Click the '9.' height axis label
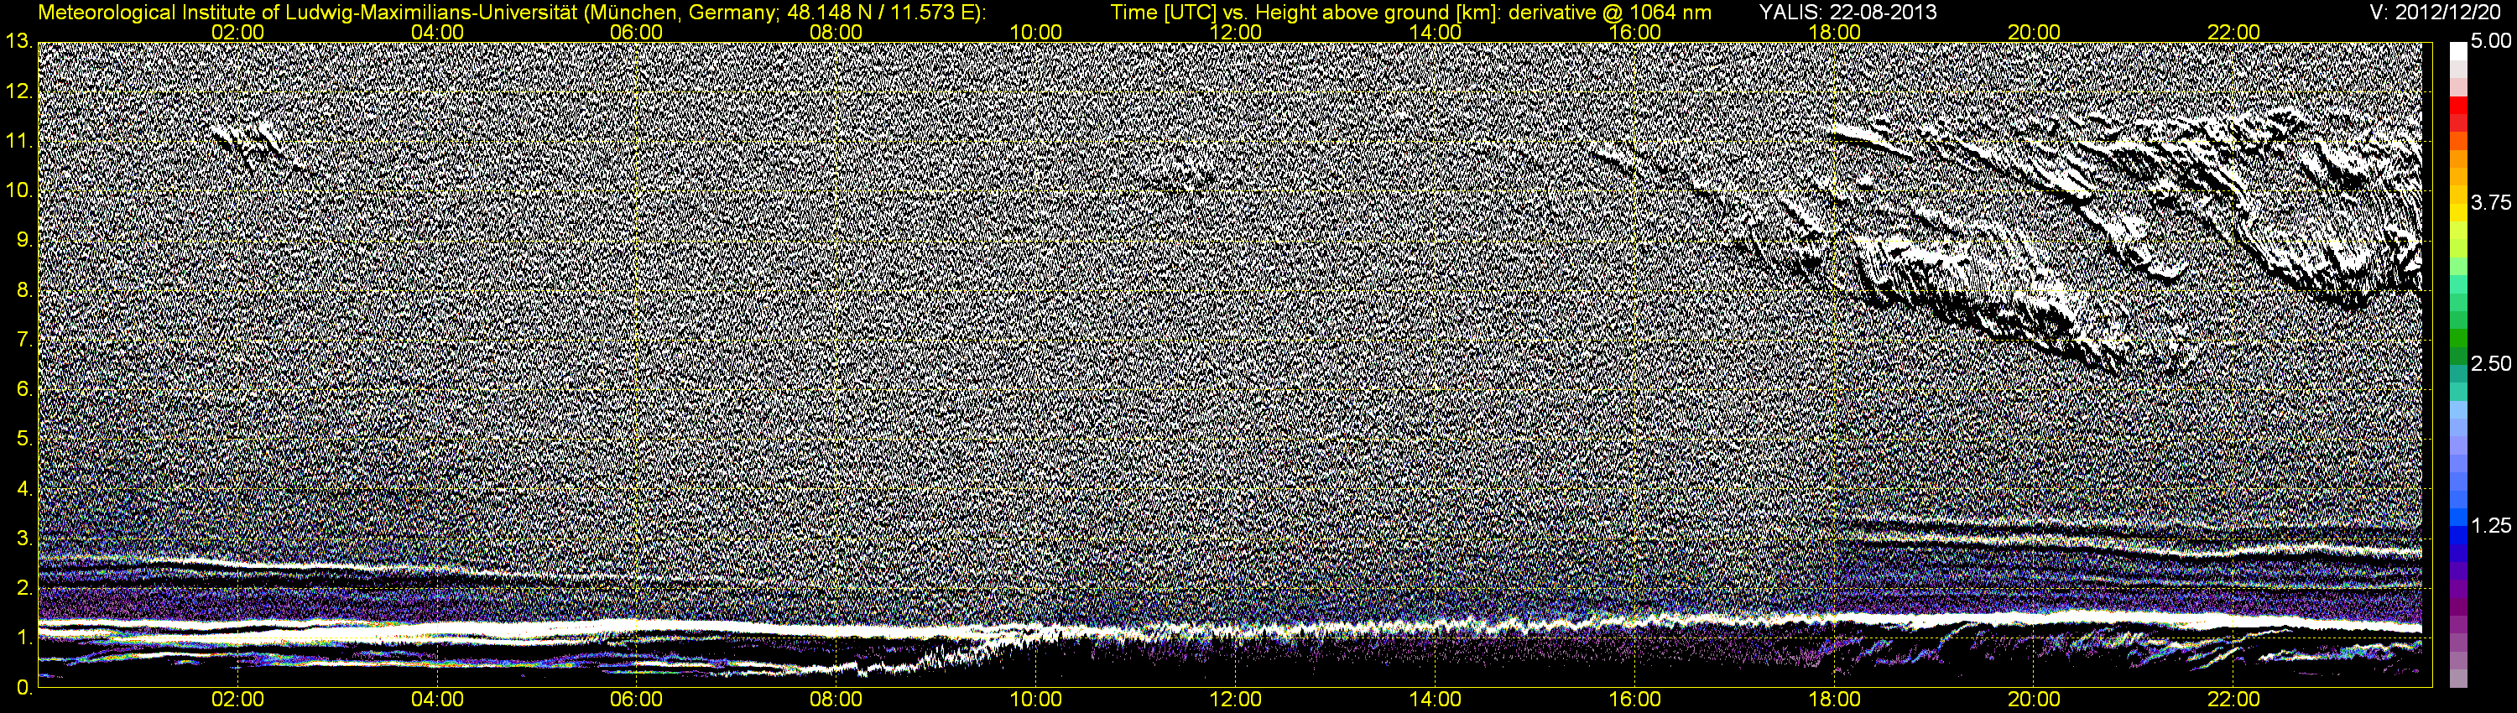The height and width of the screenshot is (713, 2517). pos(24,242)
